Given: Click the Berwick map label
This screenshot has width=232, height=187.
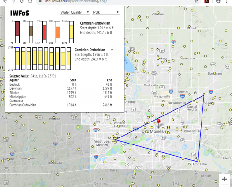Looking at the screenshot, I should (x=183, y=92).
